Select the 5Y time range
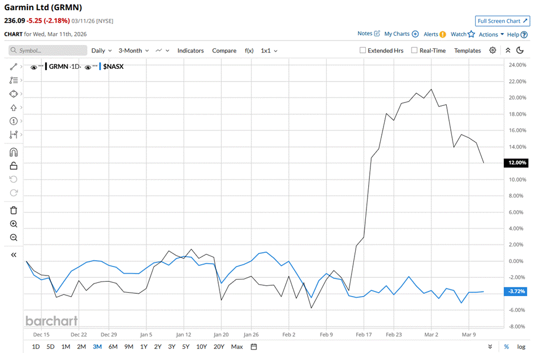 186,347
